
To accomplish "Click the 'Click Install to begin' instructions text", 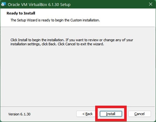I will [x=72, y=42].
